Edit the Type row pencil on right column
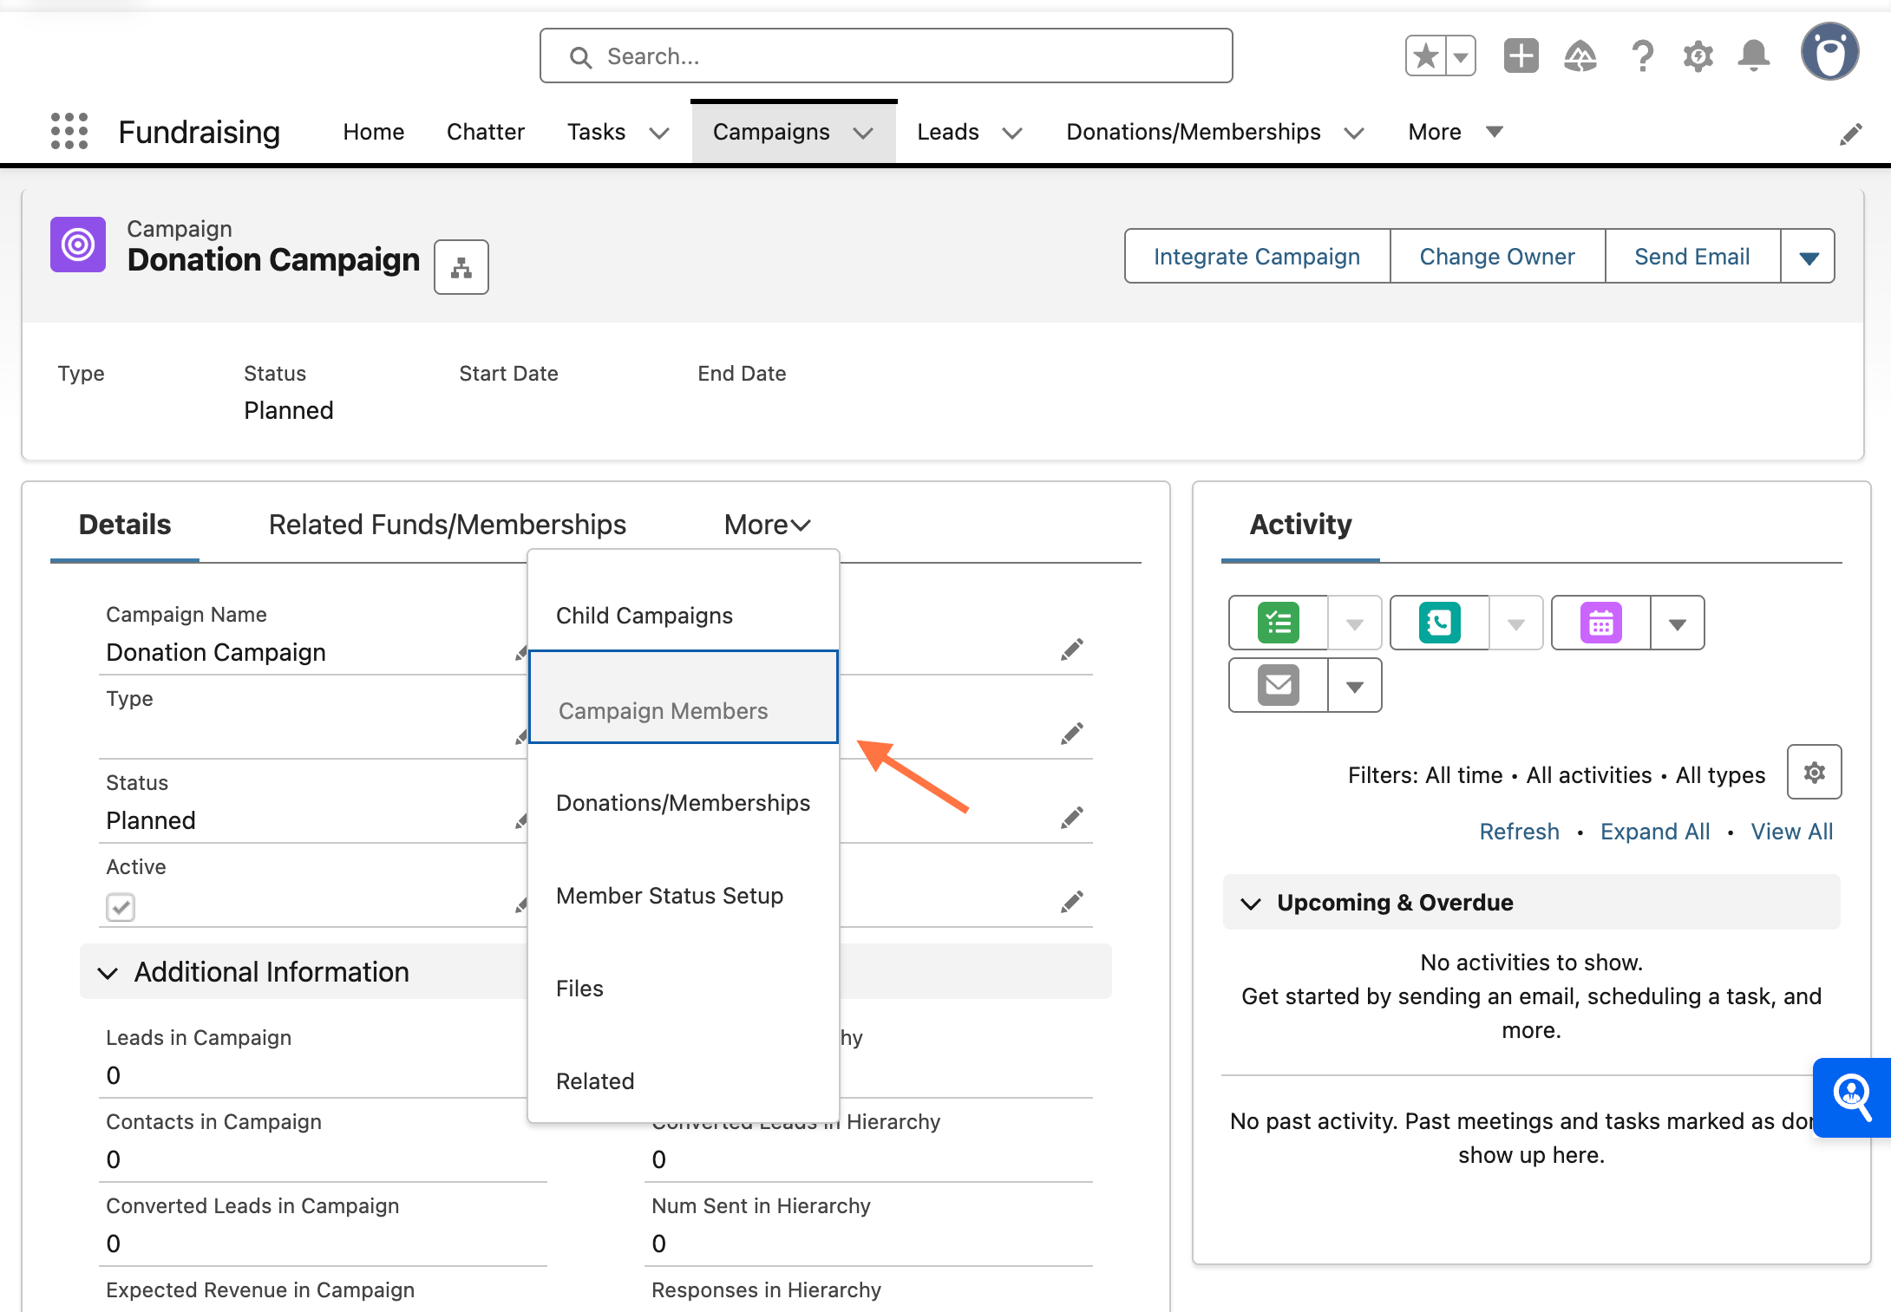The height and width of the screenshot is (1312, 1891). pos(1072,734)
